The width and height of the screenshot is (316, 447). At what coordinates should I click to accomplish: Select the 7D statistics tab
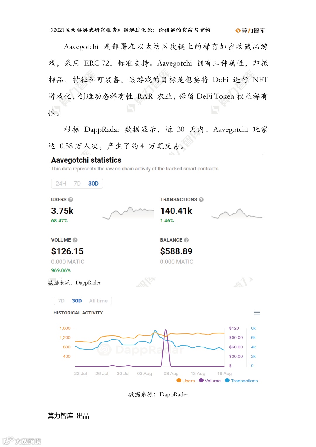pyautogui.click(x=77, y=184)
